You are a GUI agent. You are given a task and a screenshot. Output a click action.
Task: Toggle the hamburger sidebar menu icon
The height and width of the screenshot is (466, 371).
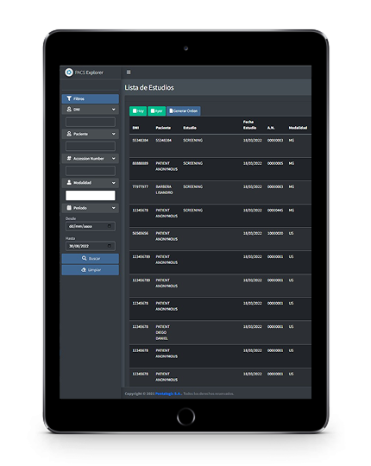click(129, 72)
